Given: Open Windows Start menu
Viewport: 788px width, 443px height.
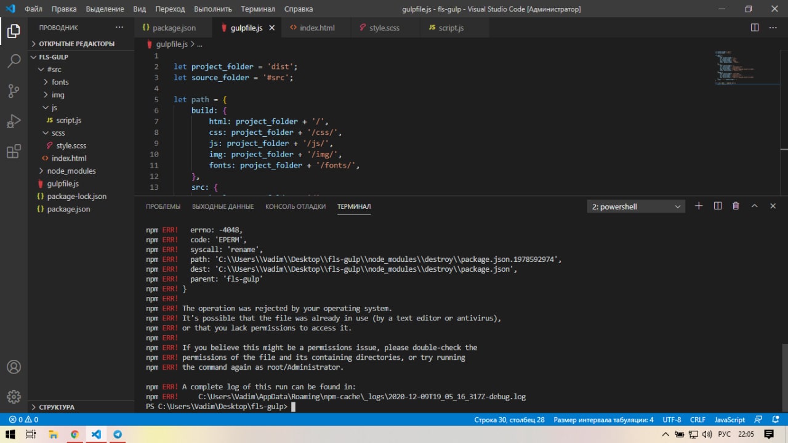Looking at the screenshot, I should 10,434.
